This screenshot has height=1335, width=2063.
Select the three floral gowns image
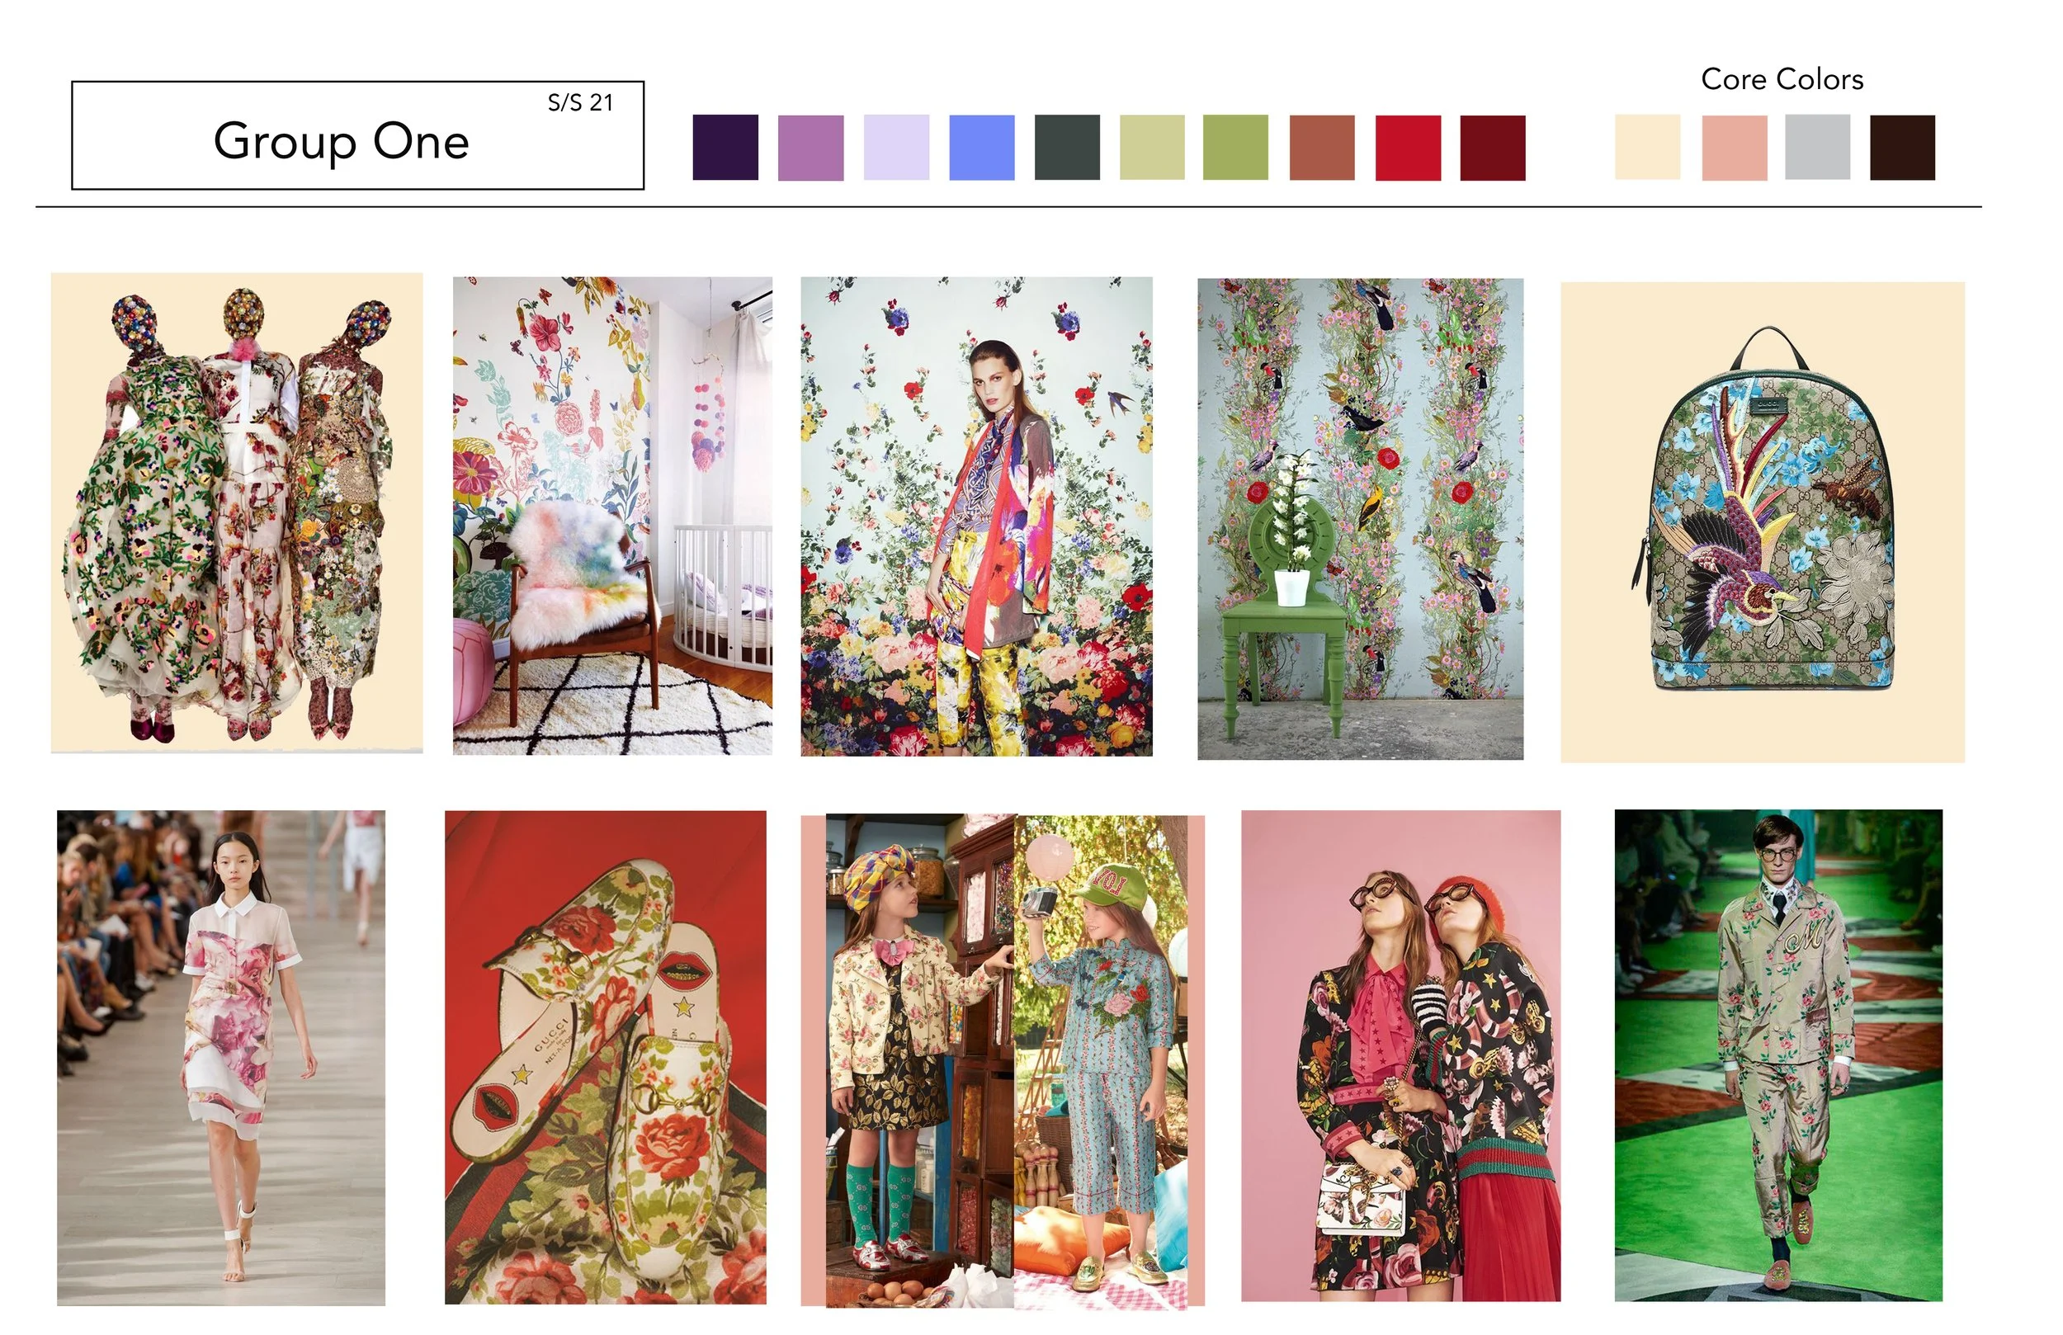[237, 513]
